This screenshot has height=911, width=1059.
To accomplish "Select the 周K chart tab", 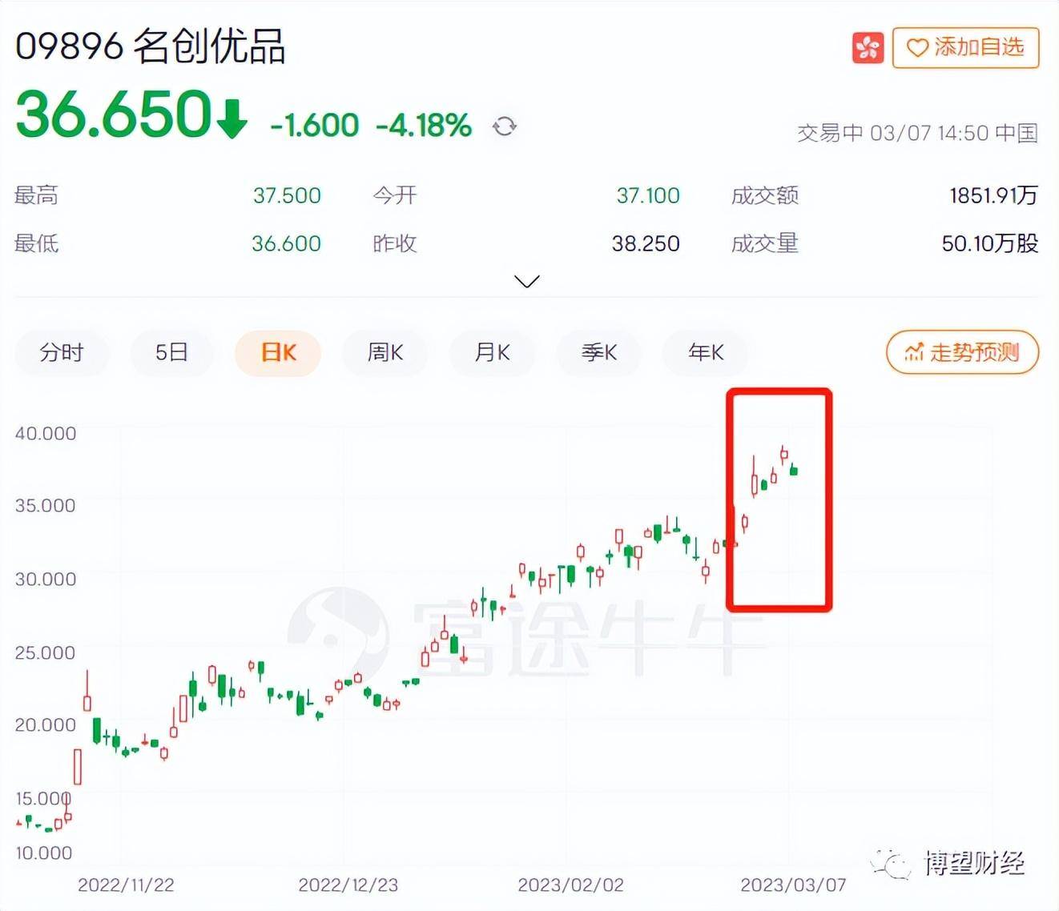I will click(x=385, y=352).
